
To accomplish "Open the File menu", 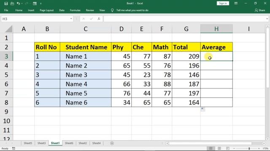I will (x=6, y=10).
